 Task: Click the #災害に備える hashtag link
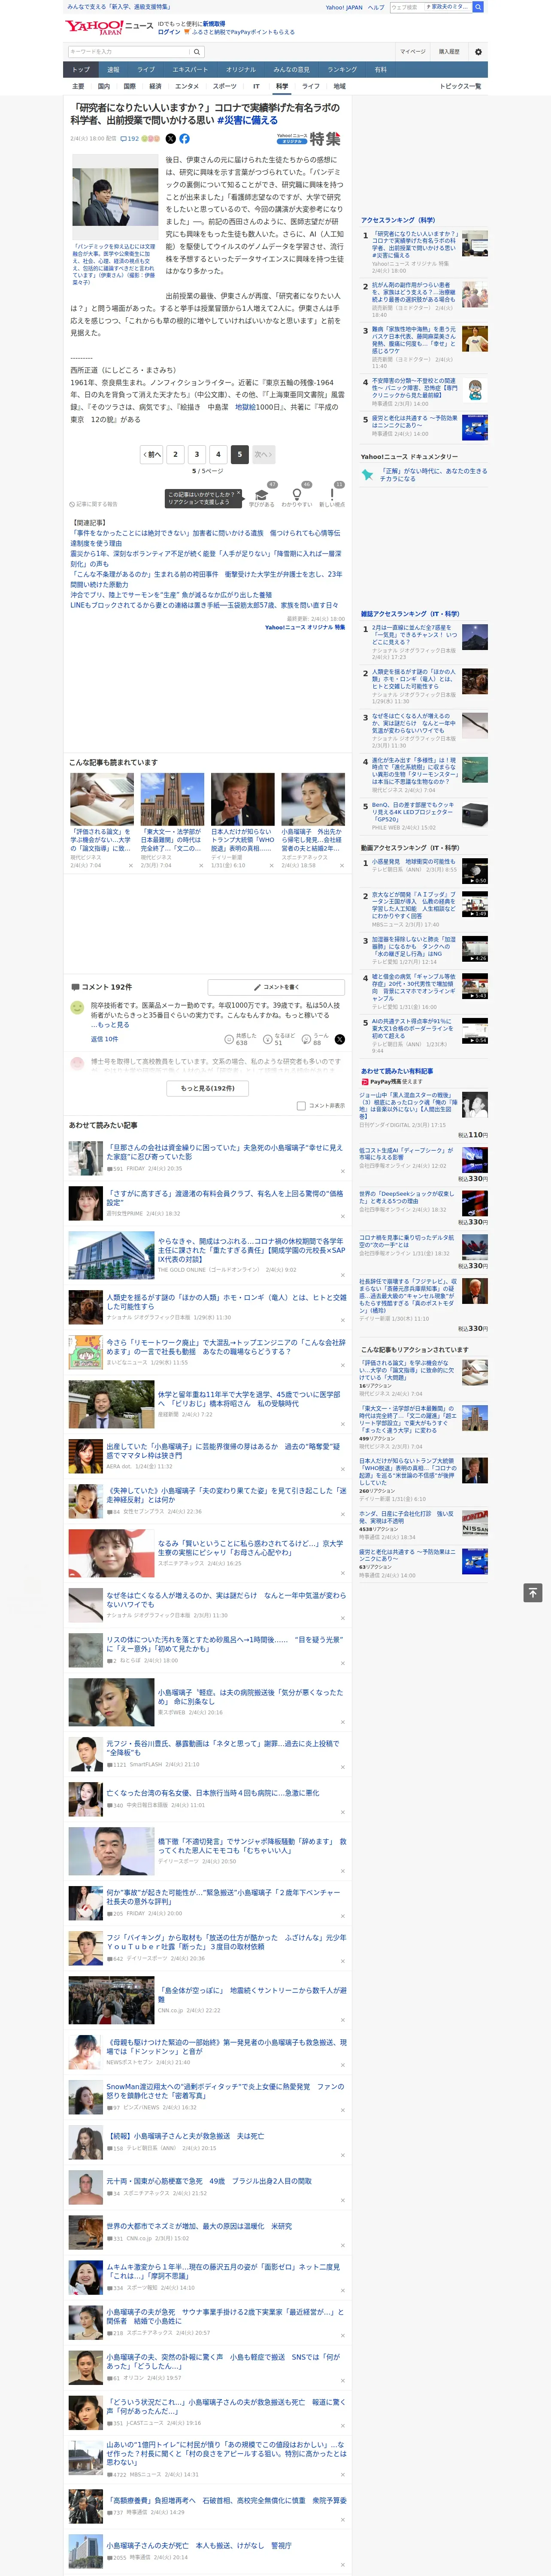[x=247, y=120]
